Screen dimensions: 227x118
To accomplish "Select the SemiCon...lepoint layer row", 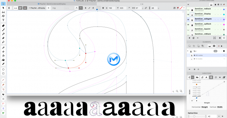I will (x=206, y=30).
